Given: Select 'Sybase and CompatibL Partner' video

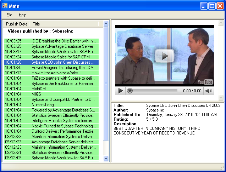Looking at the screenshot, I should (x=51, y=99).
